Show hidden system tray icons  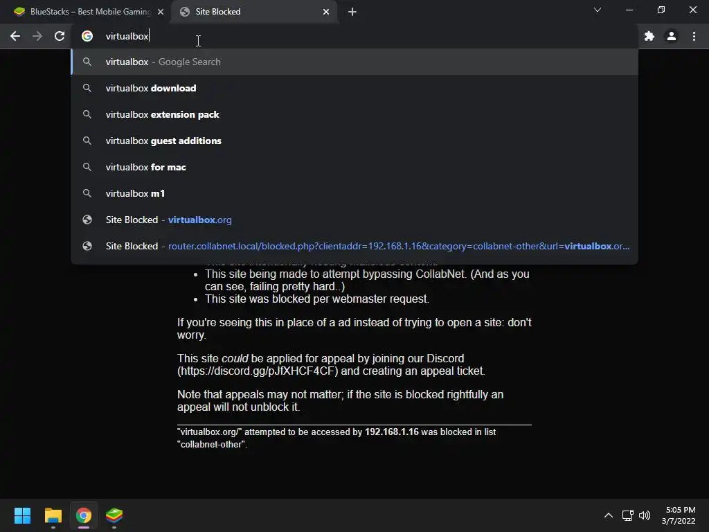pyautogui.click(x=609, y=515)
